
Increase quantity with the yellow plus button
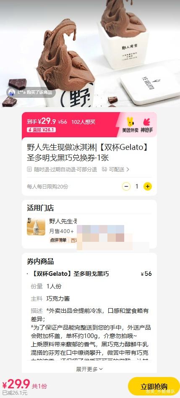[x=148, y=186]
